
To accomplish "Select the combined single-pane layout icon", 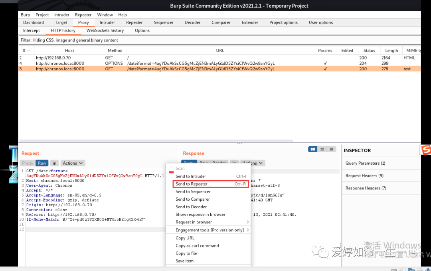I will (x=332, y=149).
